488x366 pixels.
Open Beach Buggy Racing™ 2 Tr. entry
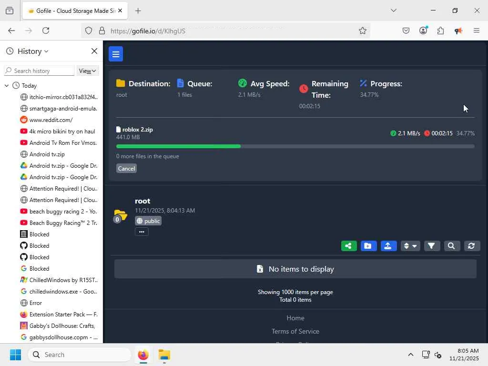click(59, 223)
